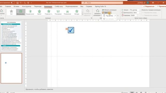Select the first slide thumbnail with checklist
The width and height of the screenshot is (166, 93).
(x=11, y=36)
